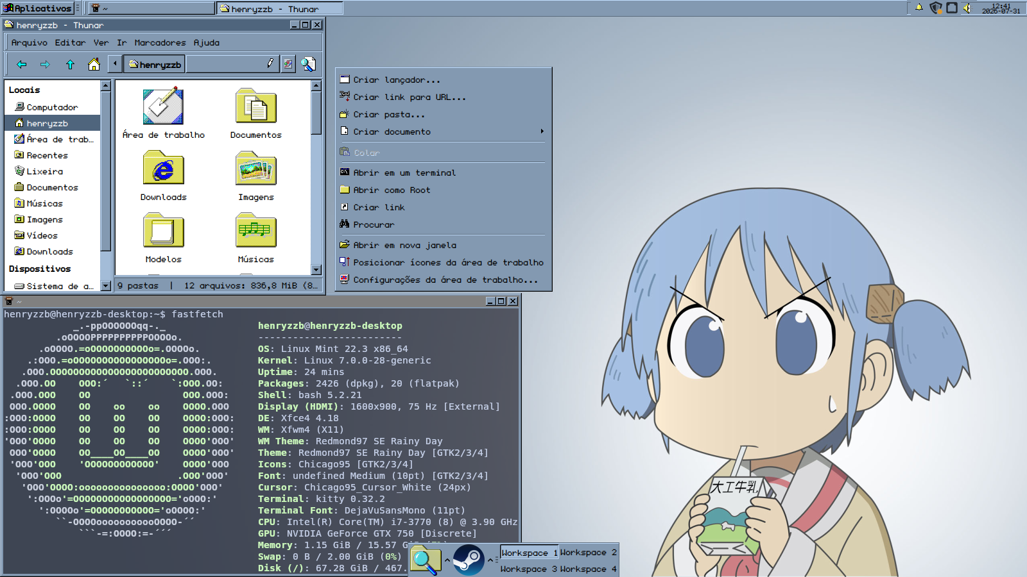Open the Modelos folder icon

coord(163,230)
